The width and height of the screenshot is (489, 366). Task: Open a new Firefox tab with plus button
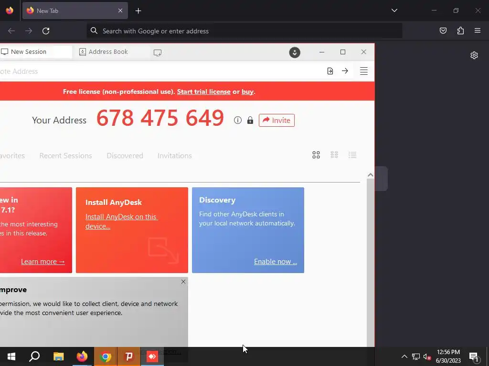click(x=138, y=11)
